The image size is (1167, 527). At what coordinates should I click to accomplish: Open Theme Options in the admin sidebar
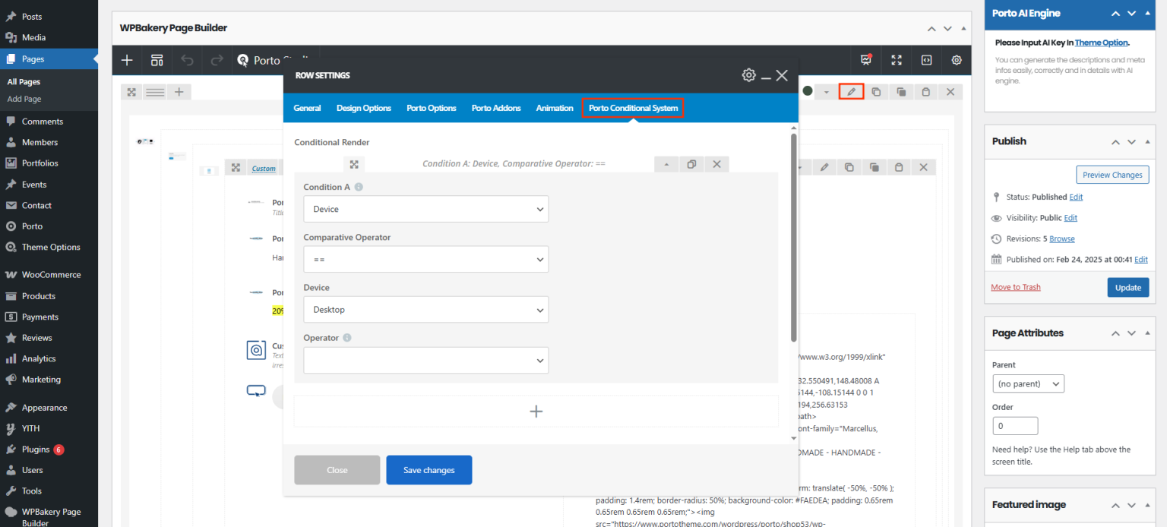(49, 247)
